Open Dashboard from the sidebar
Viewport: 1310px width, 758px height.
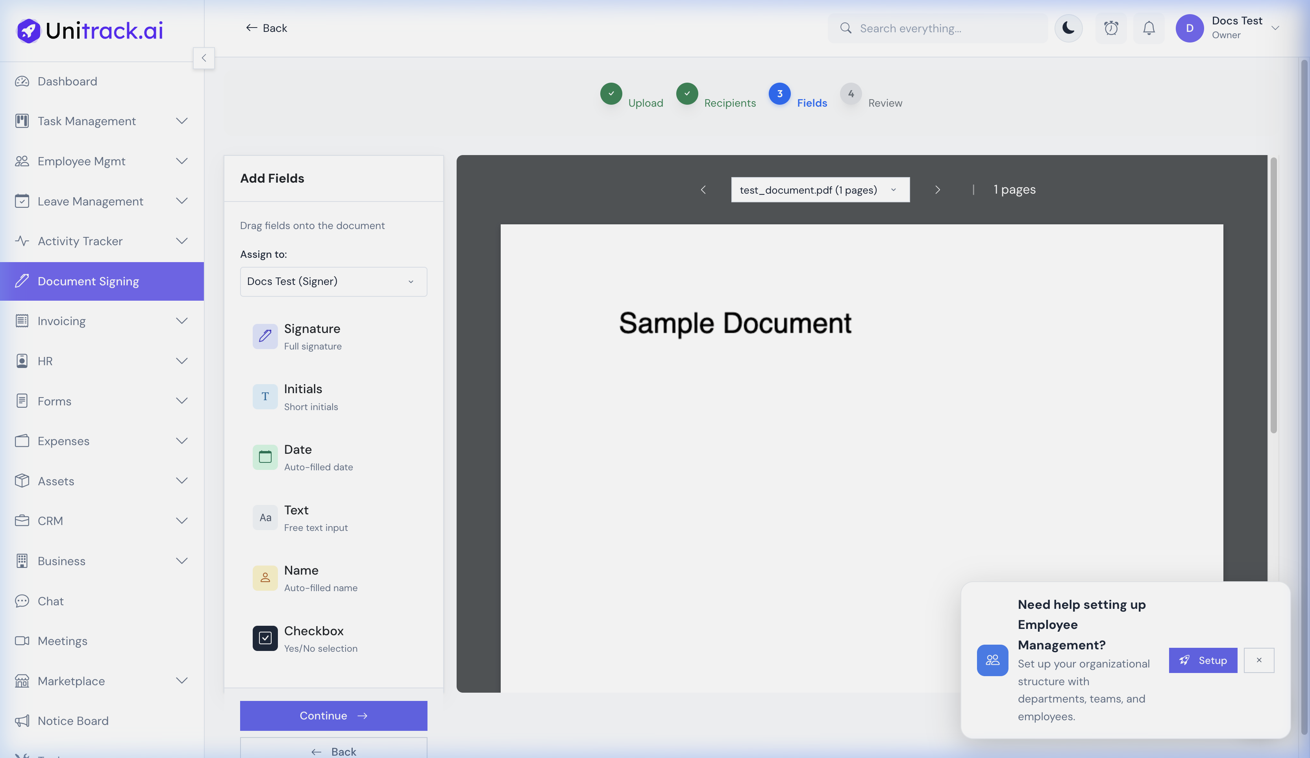pos(67,81)
